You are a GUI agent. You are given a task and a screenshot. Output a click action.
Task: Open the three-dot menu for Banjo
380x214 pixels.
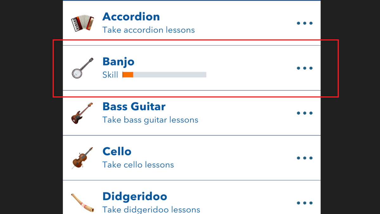305,68
